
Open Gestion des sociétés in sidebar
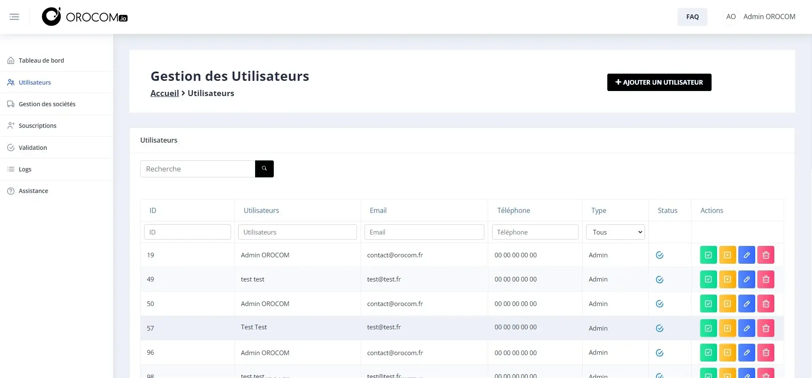point(47,104)
